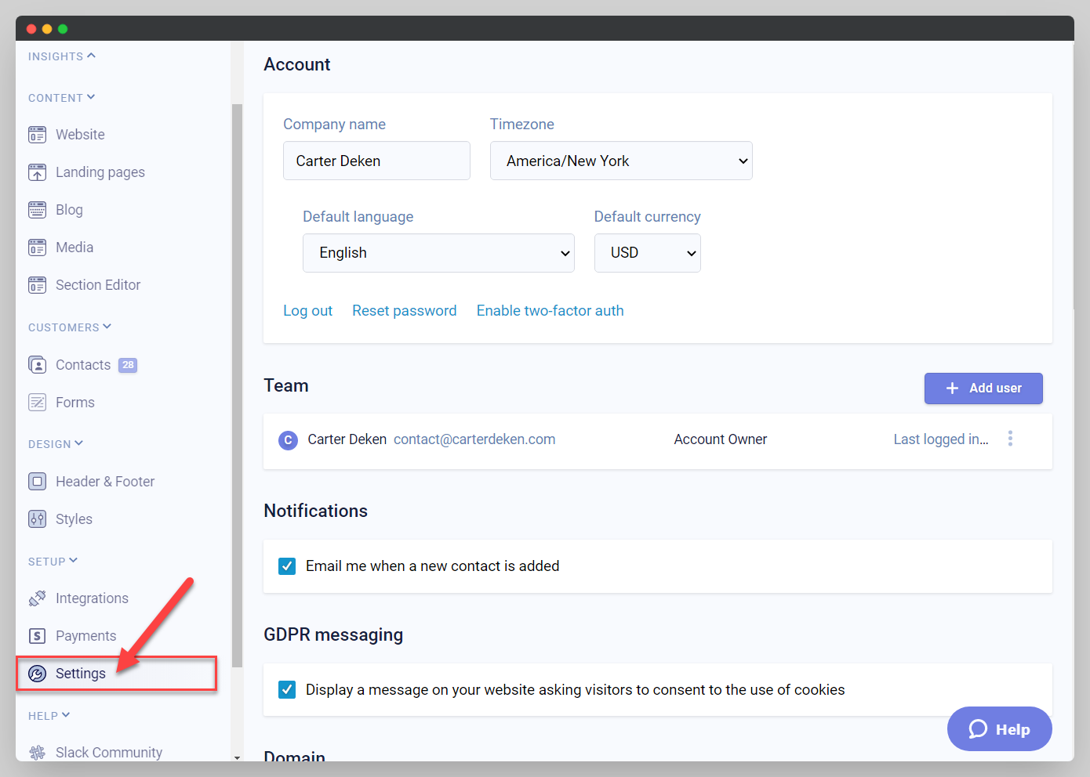
Task: Click the Integrations plug icon
Action: tap(37, 598)
